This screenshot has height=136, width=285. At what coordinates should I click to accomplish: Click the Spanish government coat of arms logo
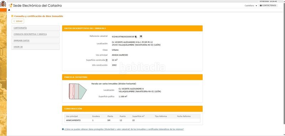pyautogui.click(x=3, y=4)
